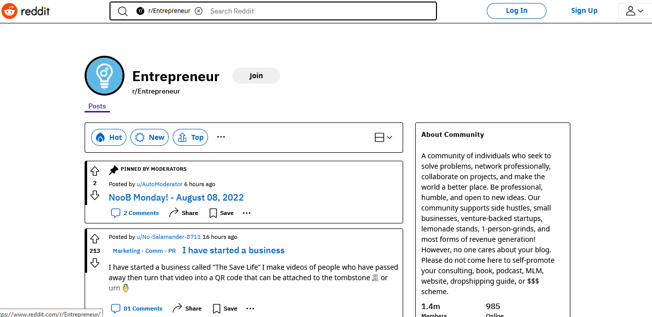Expand the card view layout selector
Viewport: 652px width, 317px height.
383,137
